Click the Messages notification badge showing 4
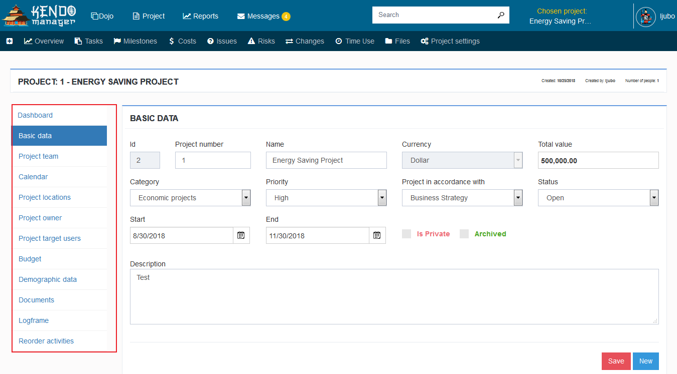Image resolution: width=677 pixels, height=374 pixels. 286,17
